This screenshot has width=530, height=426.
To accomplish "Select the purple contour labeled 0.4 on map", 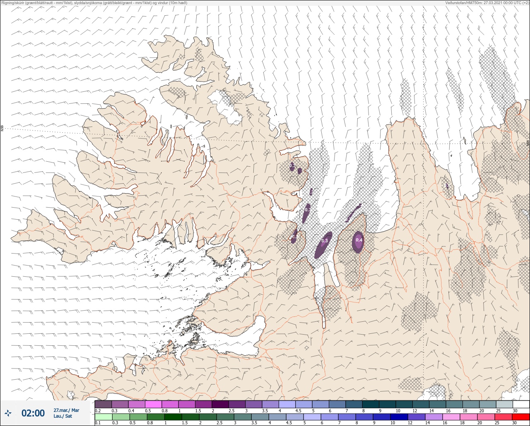I will pos(358,242).
